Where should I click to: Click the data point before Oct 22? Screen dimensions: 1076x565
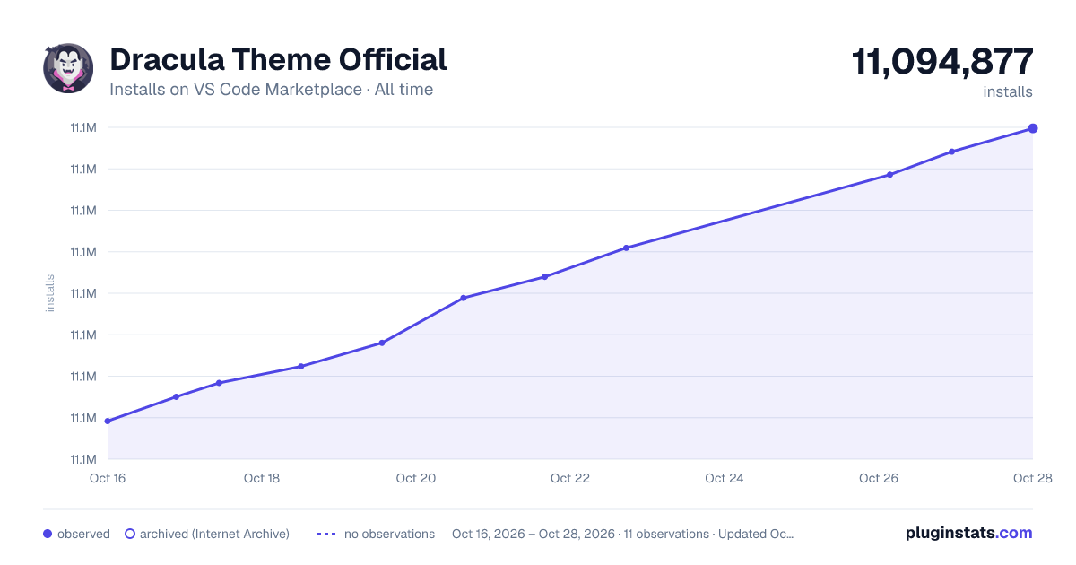point(544,276)
